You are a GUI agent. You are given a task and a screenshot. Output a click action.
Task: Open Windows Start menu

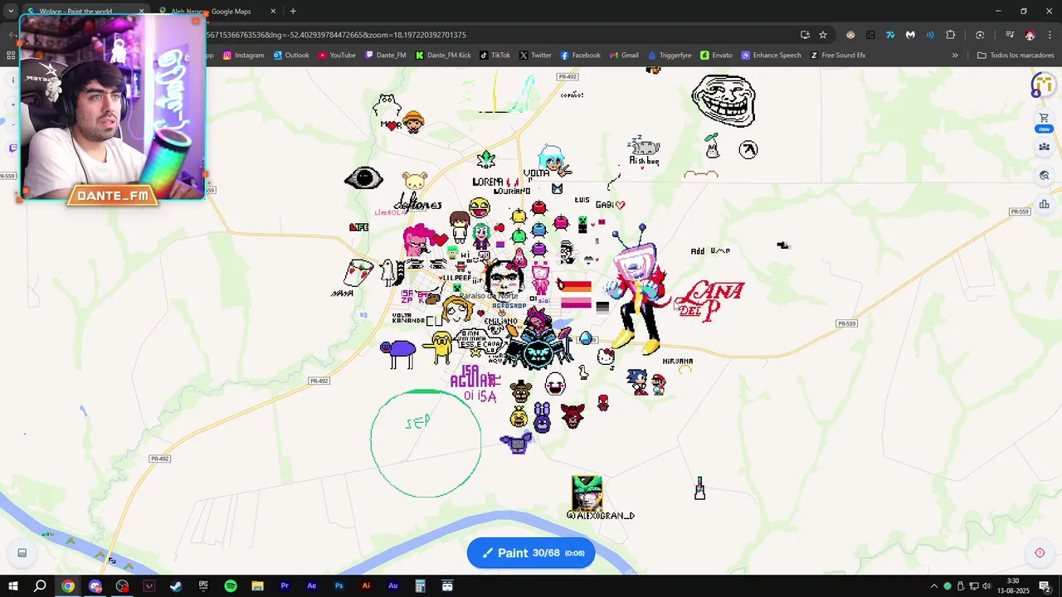[12, 586]
